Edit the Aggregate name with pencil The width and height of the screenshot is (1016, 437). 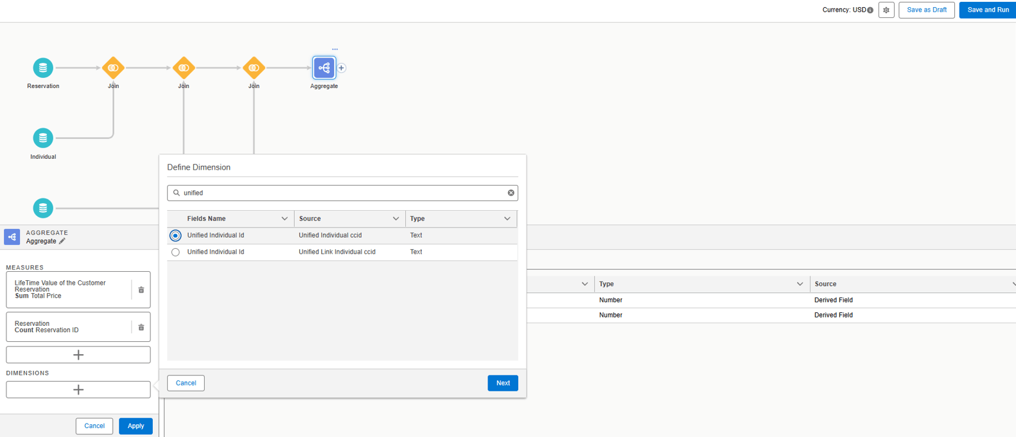click(62, 242)
